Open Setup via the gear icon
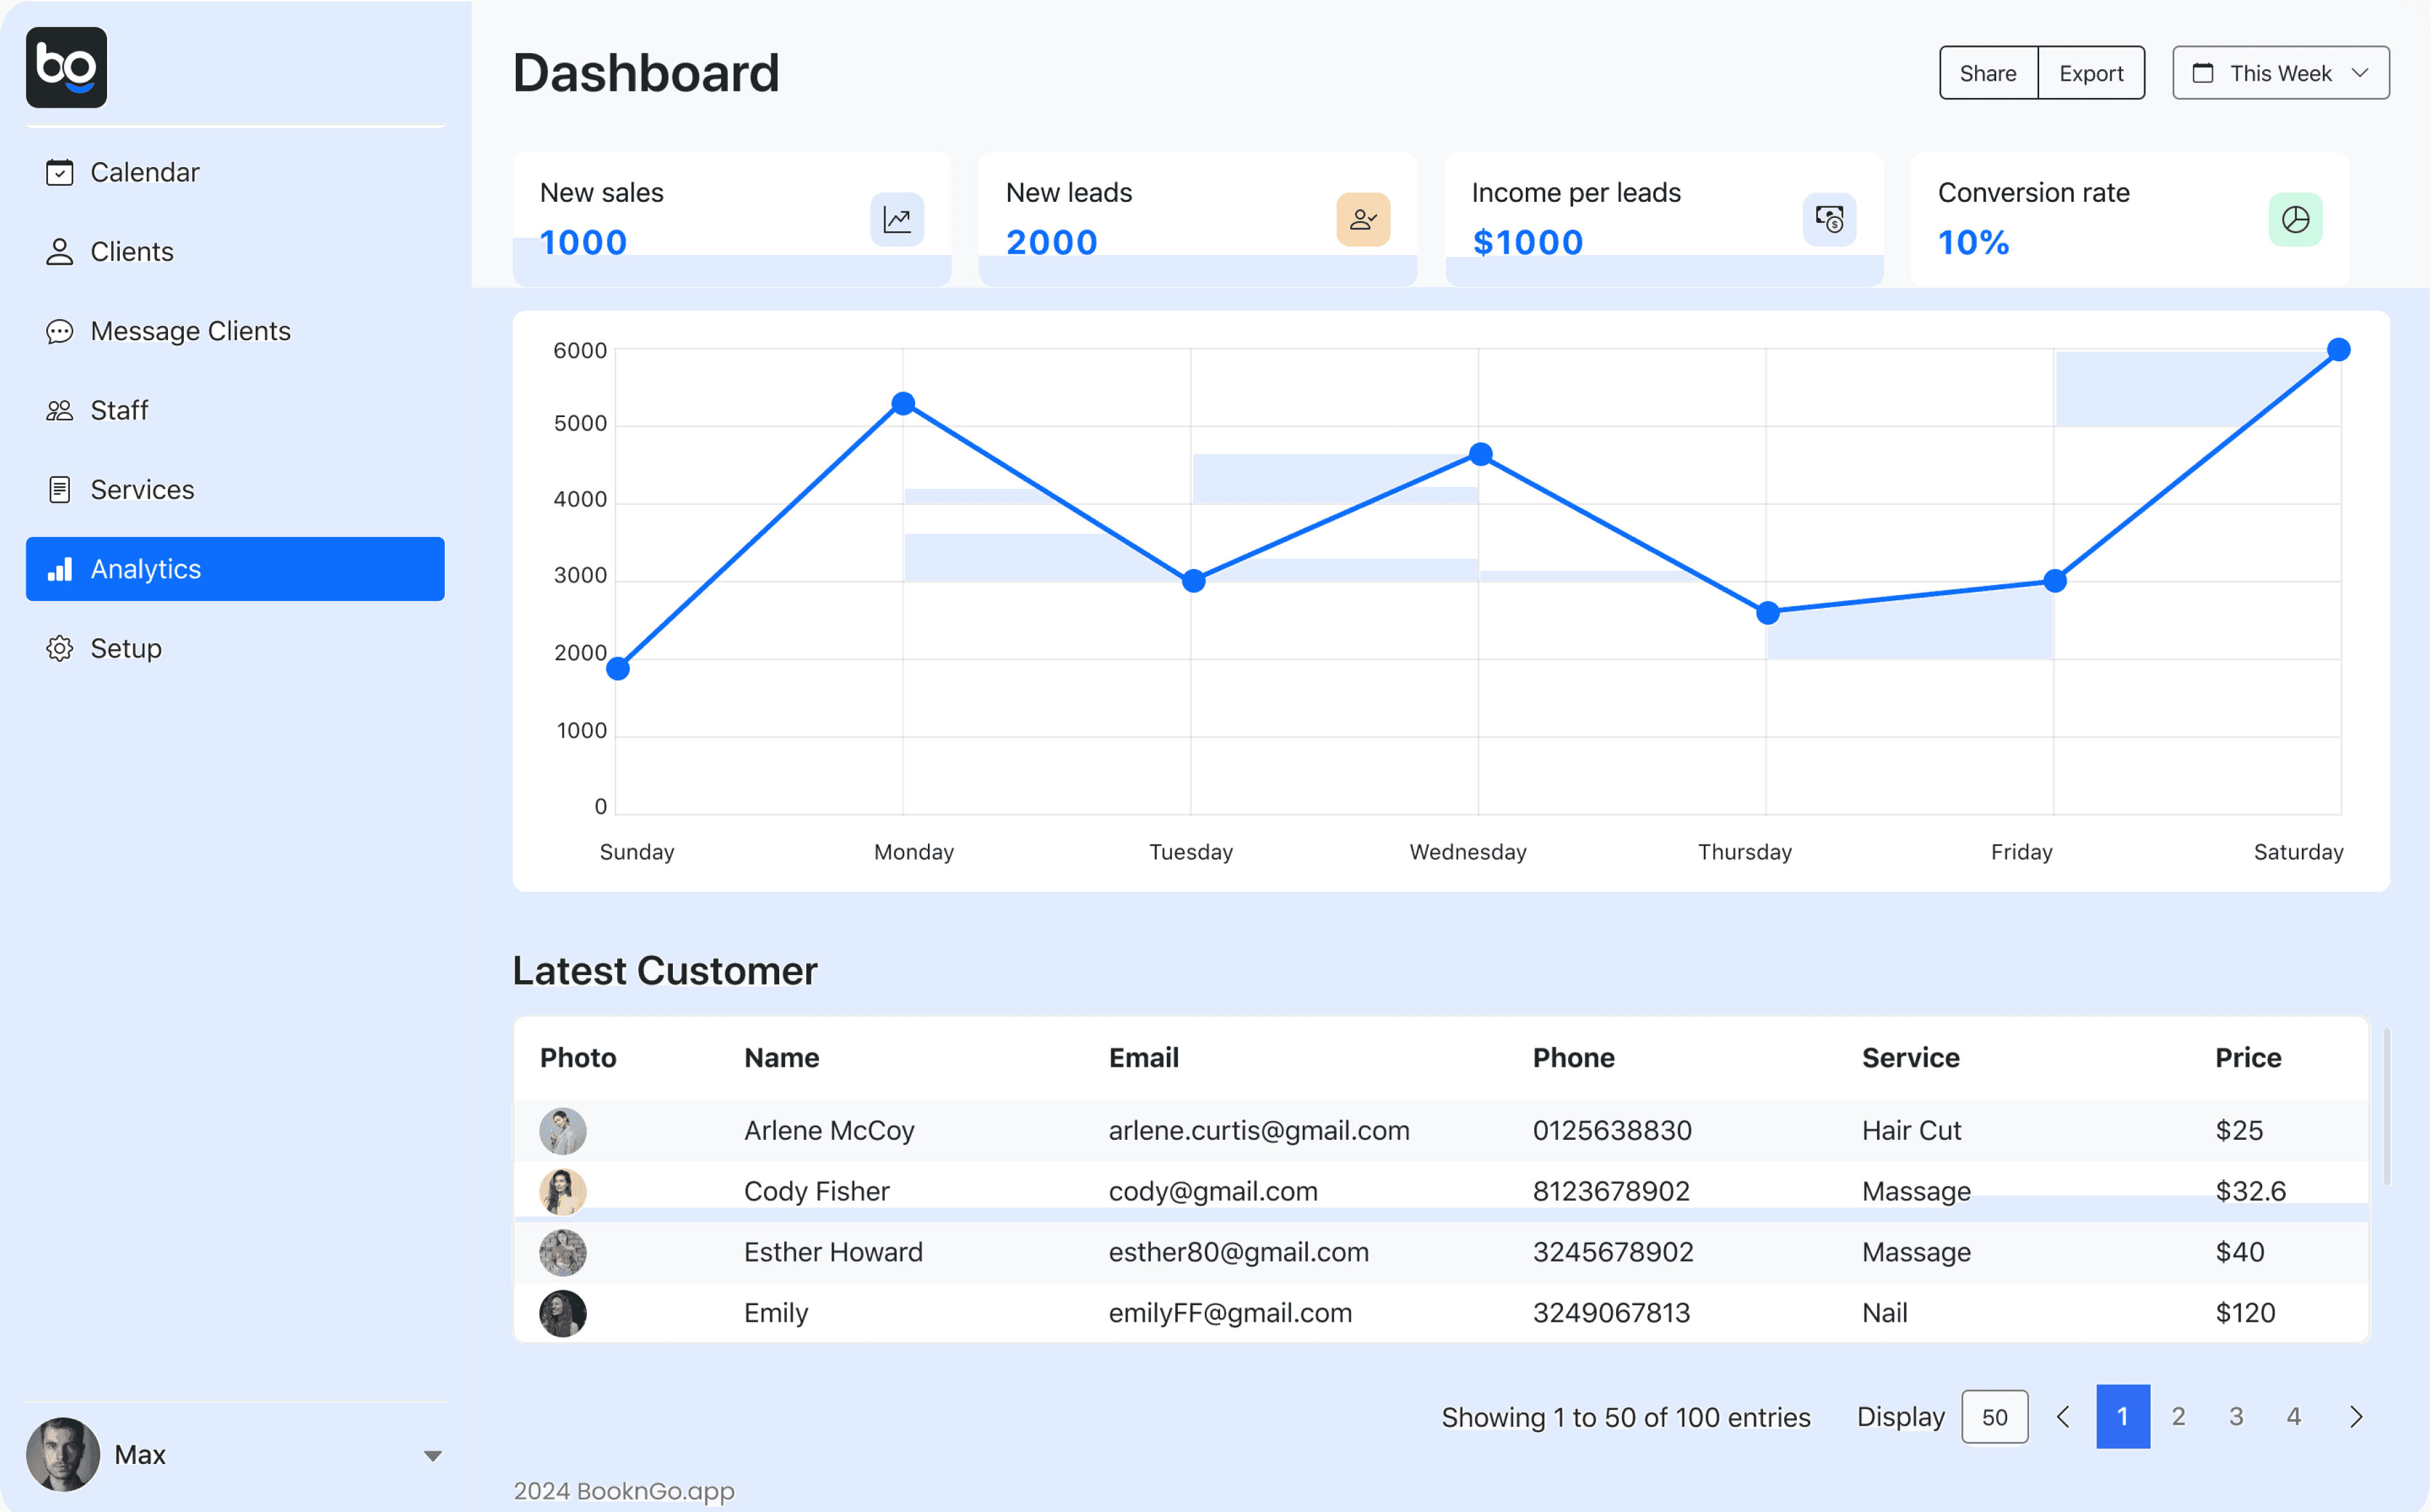This screenshot has width=2430, height=1512. 59,648
